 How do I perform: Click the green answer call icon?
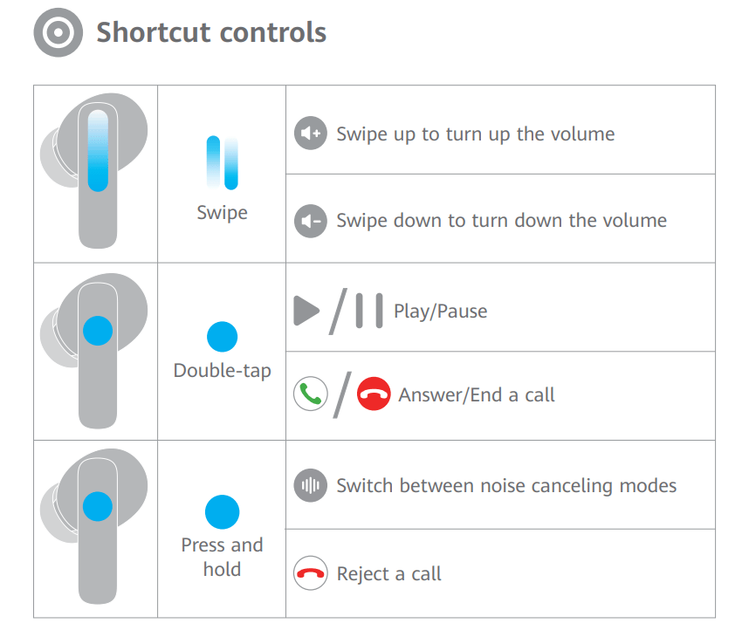[310, 394]
